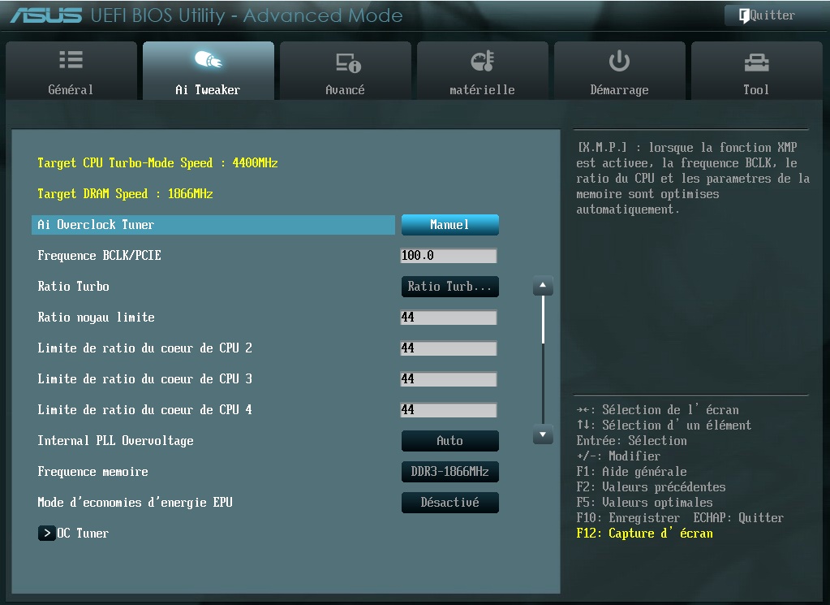Change Frequence memoire DDR3-1866MHz setting
Viewport: 830px width, 605px height.
(449, 472)
